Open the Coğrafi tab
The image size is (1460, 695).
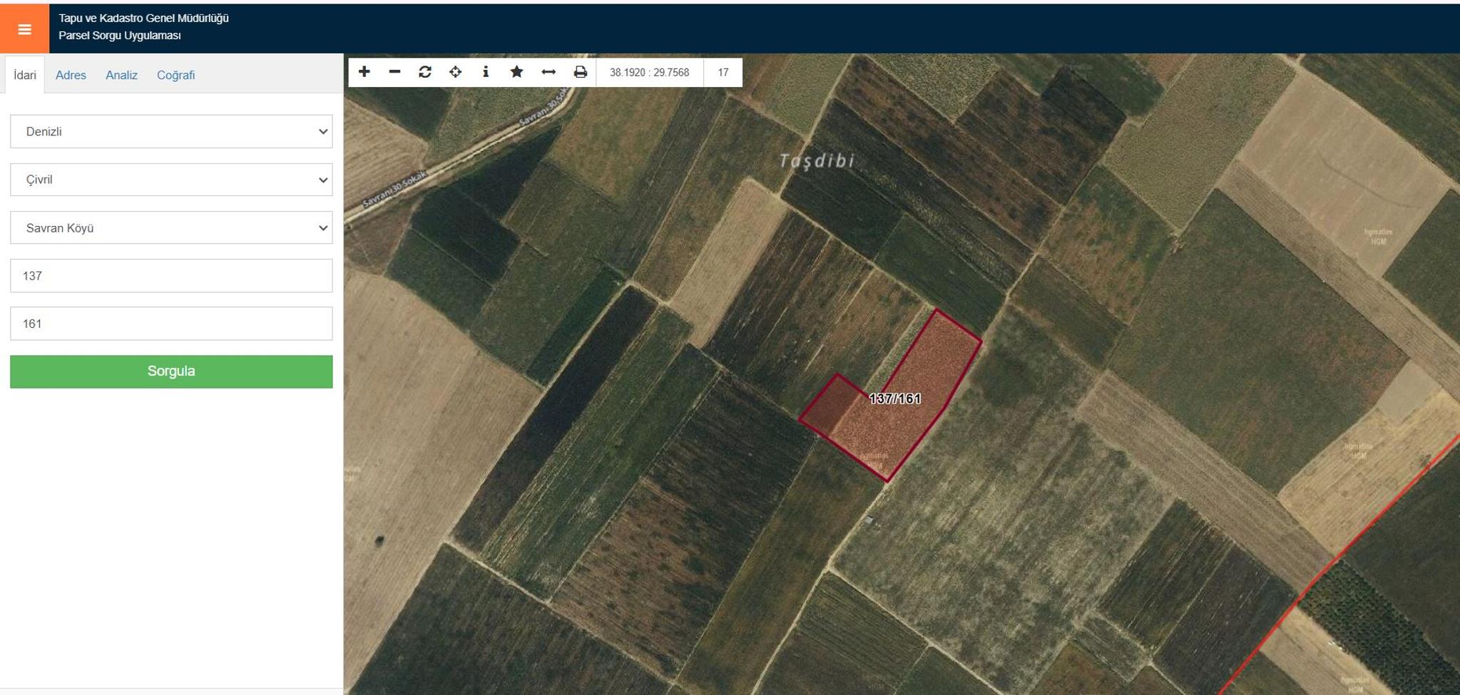click(x=175, y=75)
